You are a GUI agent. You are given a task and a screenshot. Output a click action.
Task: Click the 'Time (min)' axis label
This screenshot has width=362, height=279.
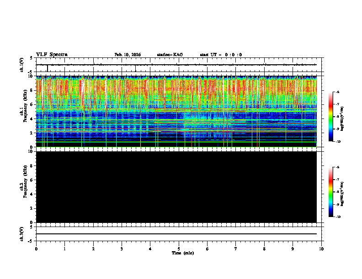(183, 253)
